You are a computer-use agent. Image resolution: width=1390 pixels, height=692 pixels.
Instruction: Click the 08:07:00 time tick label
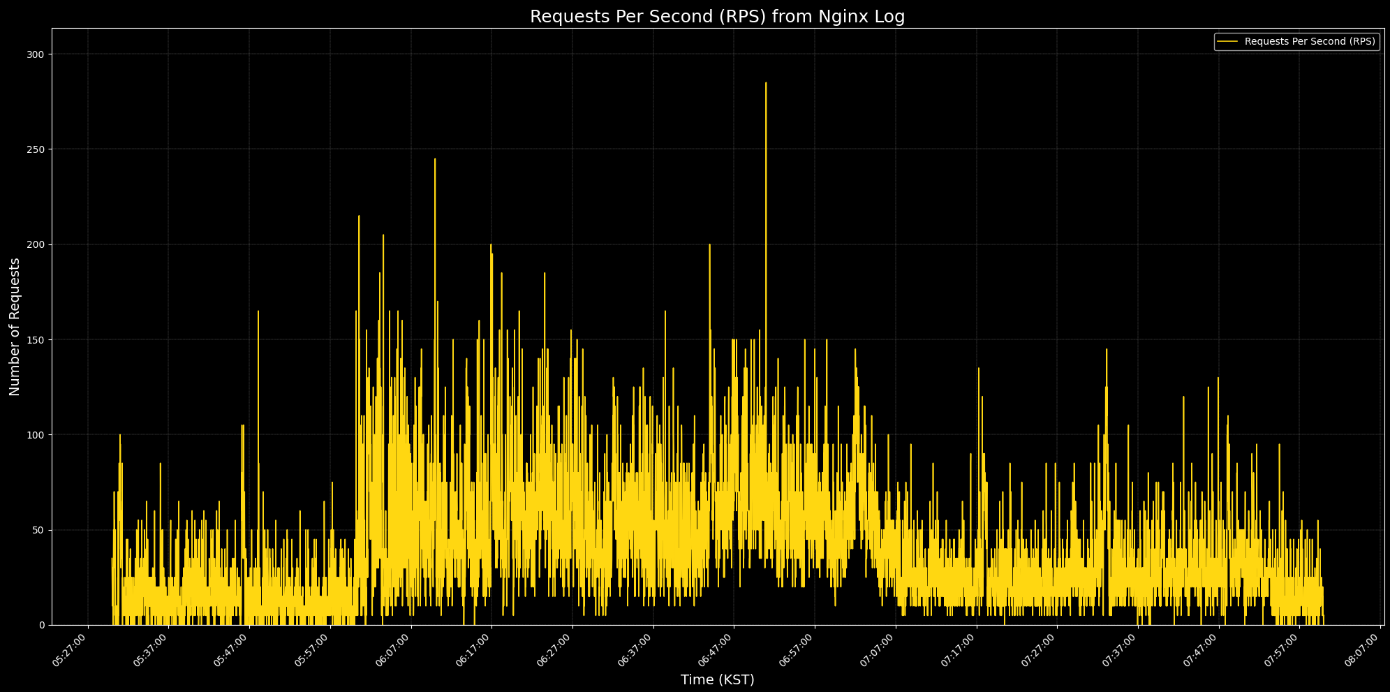tap(1363, 650)
